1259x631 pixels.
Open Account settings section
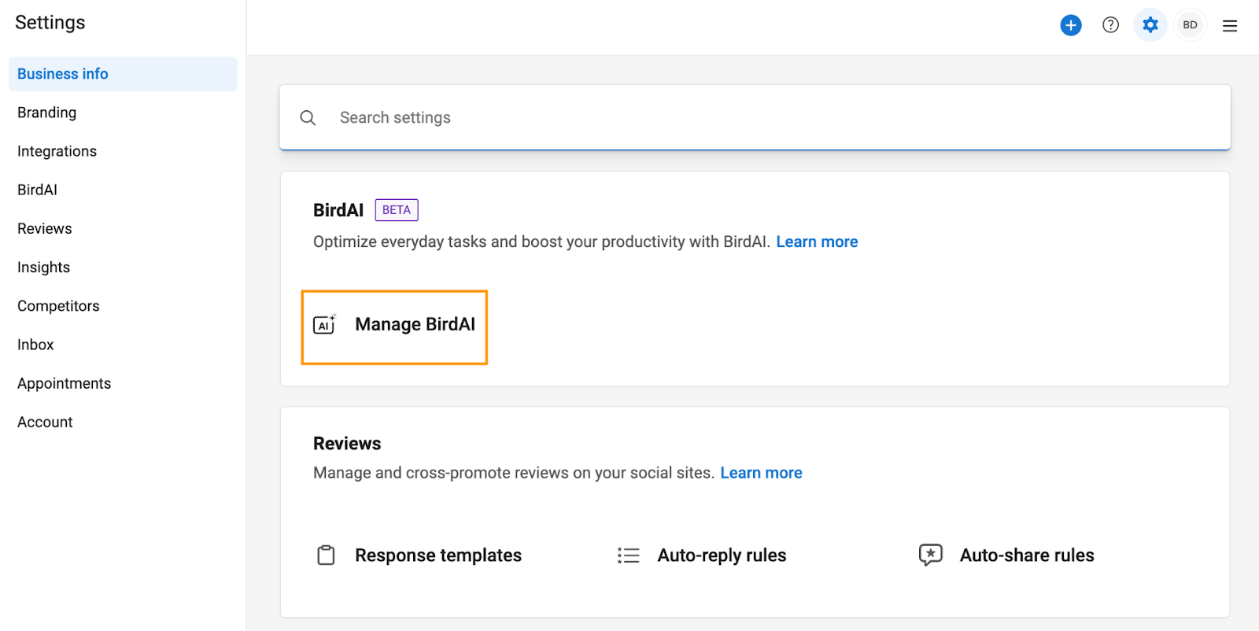45,422
